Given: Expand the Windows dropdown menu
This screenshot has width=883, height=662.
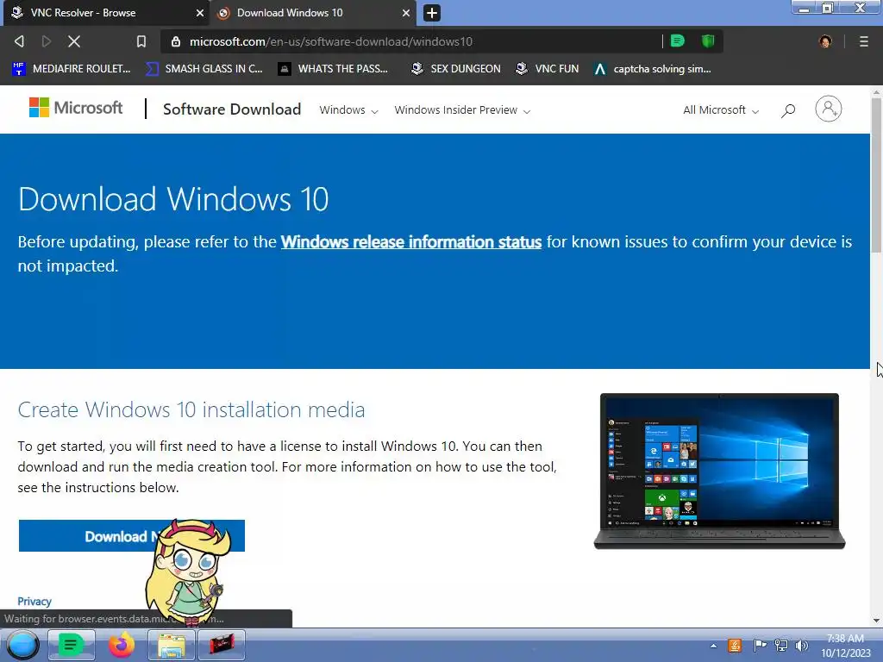Looking at the screenshot, I should tap(348, 110).
